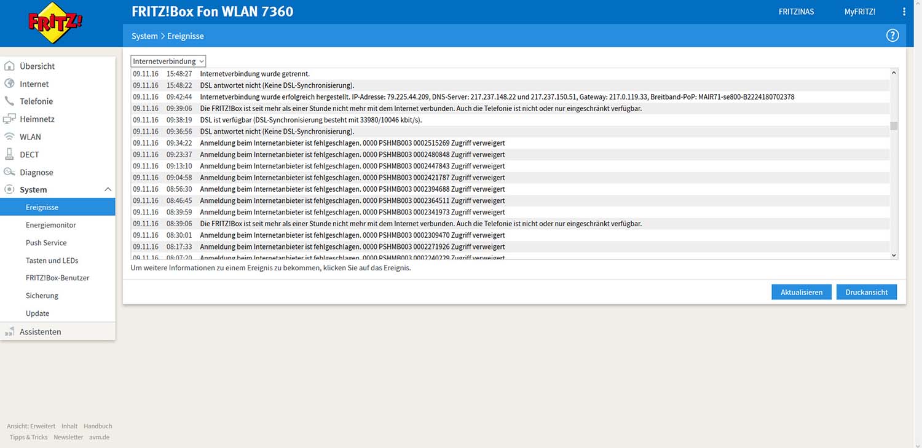Click the Internet globe icon
The image size is (922, 448).
pos(9,84)
